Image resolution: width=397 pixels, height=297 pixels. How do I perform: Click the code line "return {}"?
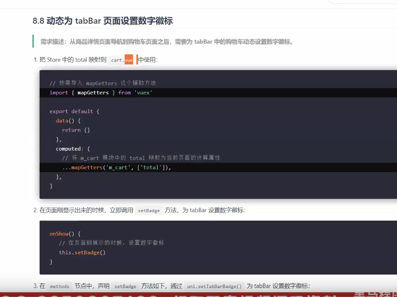(x=76, y=130)
